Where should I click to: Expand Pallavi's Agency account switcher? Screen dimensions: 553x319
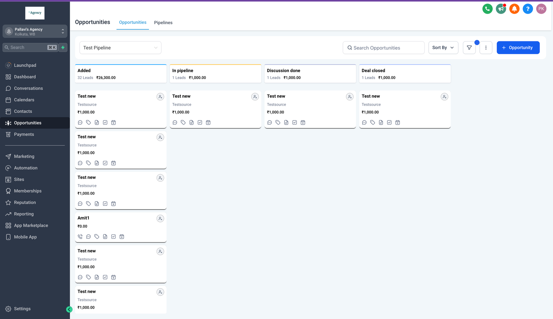pyautogui.click(x=35, y=31)
